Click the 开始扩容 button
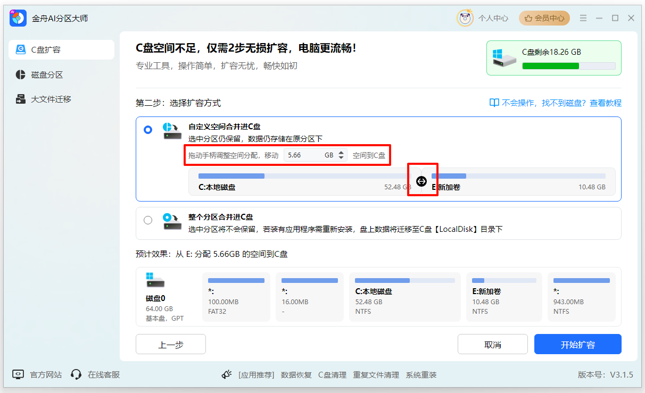The image size is (645, 393). 577,344
